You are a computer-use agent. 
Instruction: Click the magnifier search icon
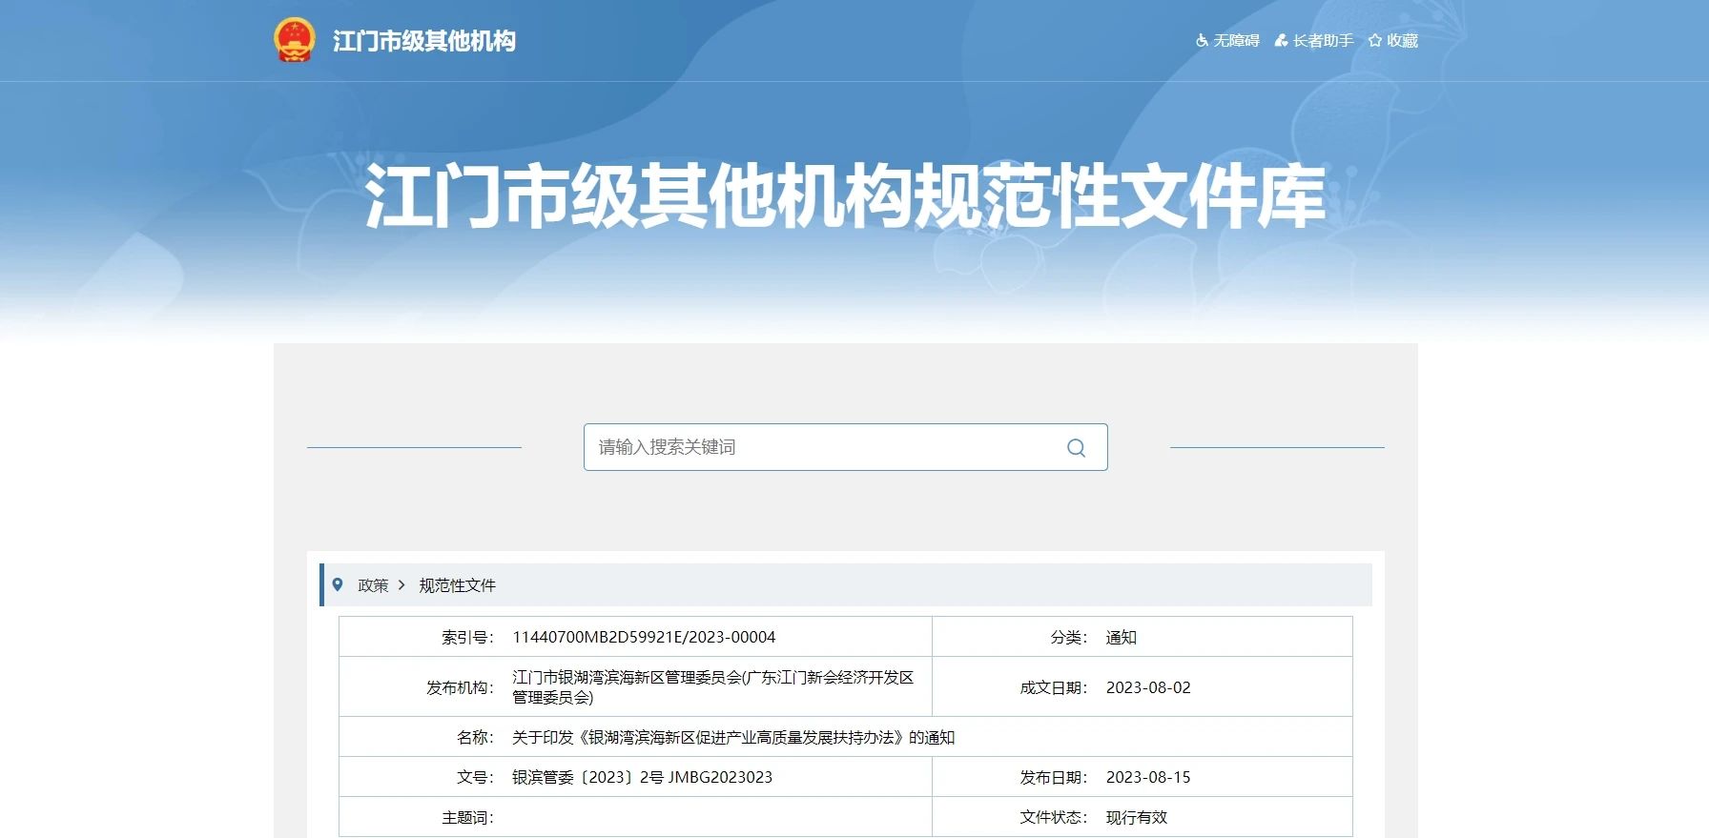click(1076, 448)
